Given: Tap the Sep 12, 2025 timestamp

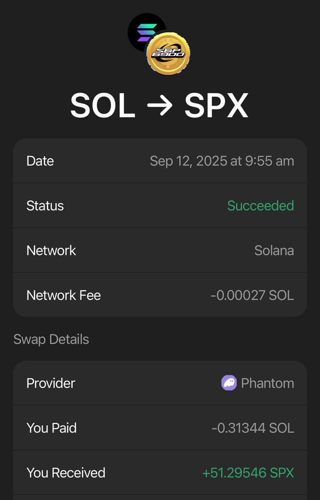Looking at the screenshot, I should [221, 161].
